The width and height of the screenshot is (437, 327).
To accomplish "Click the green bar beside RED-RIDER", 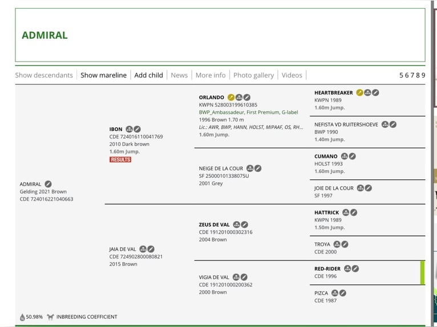I will pos(422,272).
